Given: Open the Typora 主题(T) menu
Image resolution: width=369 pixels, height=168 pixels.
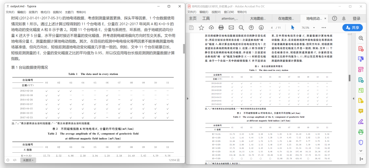Looking at the screenshot, I should coord(69,12).
